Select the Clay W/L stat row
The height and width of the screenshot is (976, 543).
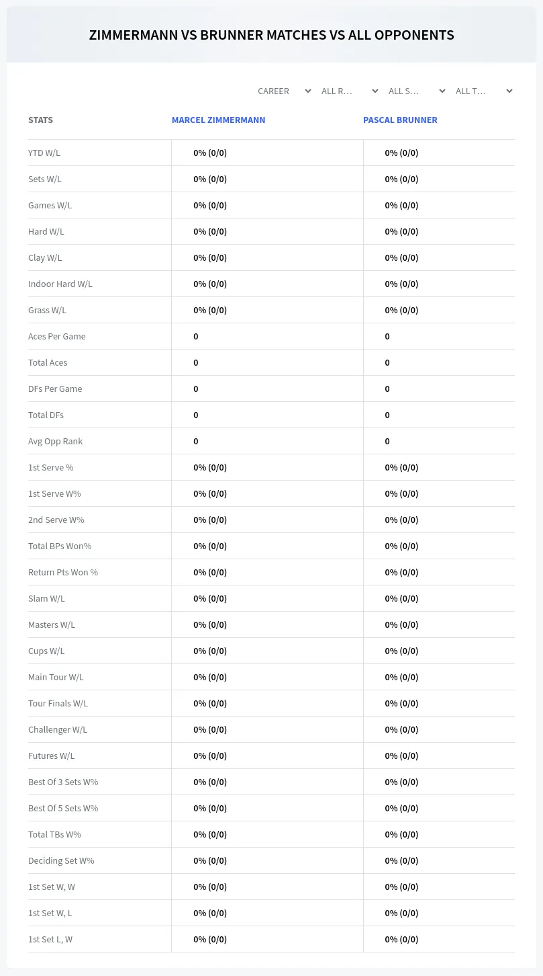click(271, 257)
